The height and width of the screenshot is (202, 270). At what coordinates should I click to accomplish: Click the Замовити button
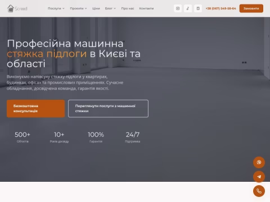click(251, 8)
